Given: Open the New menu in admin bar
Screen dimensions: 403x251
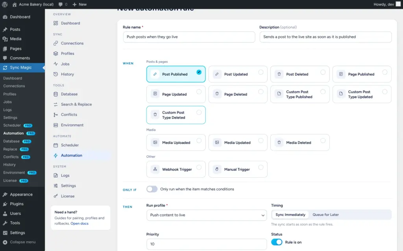Looking at the screenshot, I should tap(79, 4).
